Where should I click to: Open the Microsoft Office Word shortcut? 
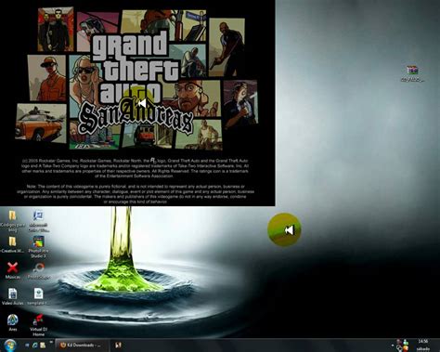tap(38, 220)
